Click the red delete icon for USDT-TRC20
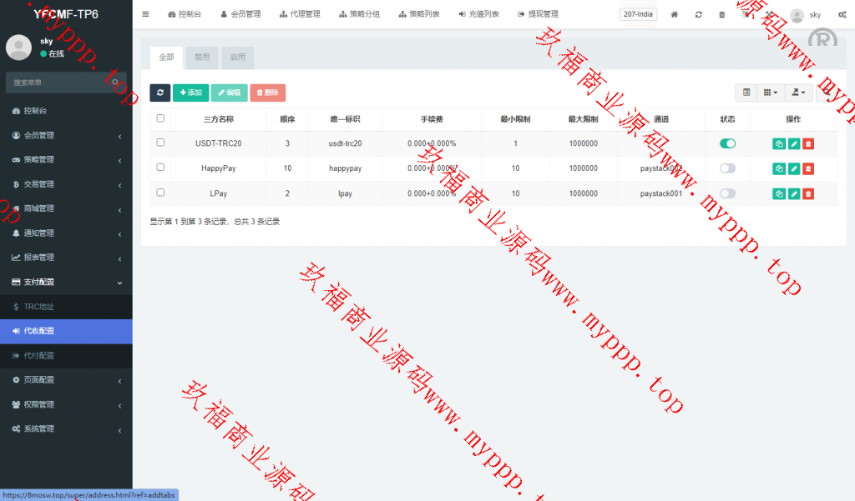 [808, 144]
